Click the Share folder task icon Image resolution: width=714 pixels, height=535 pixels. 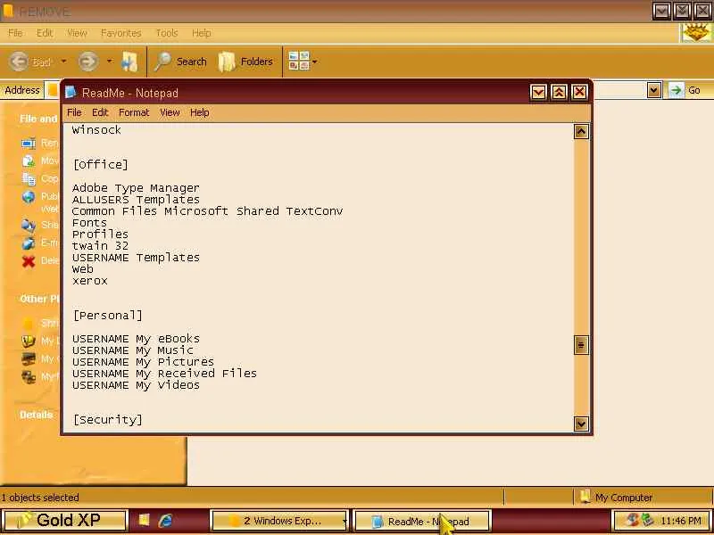[29, 225]
